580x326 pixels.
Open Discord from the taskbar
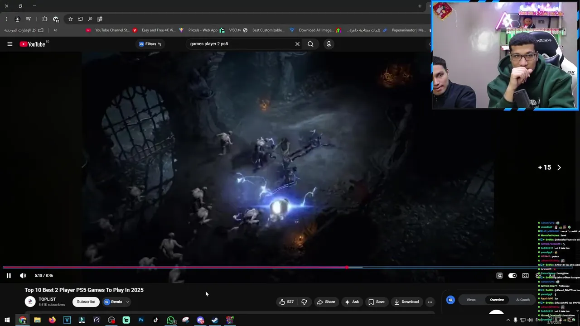[200, 320]
